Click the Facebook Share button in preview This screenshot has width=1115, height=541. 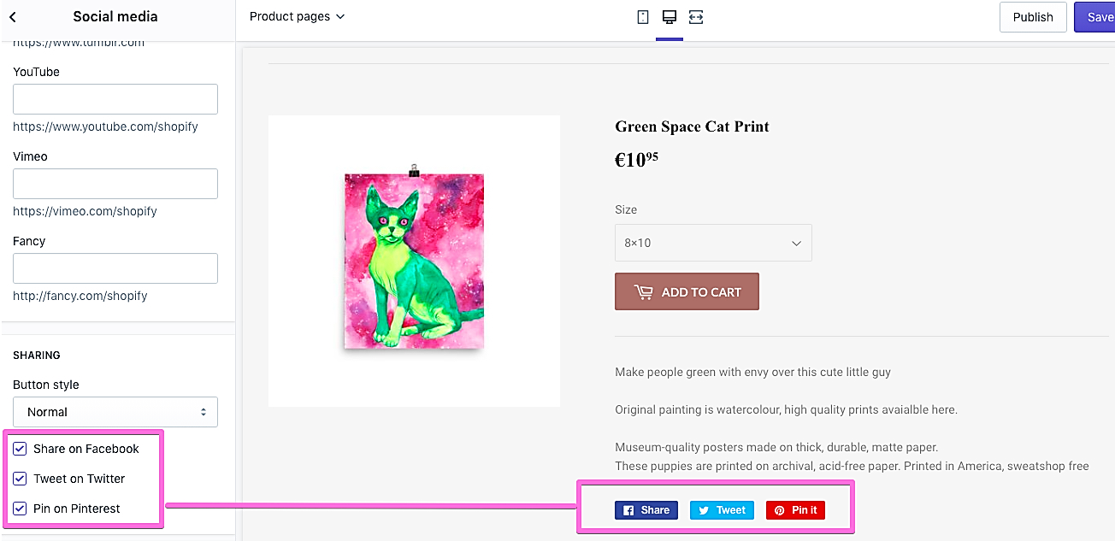coord(646,510)
